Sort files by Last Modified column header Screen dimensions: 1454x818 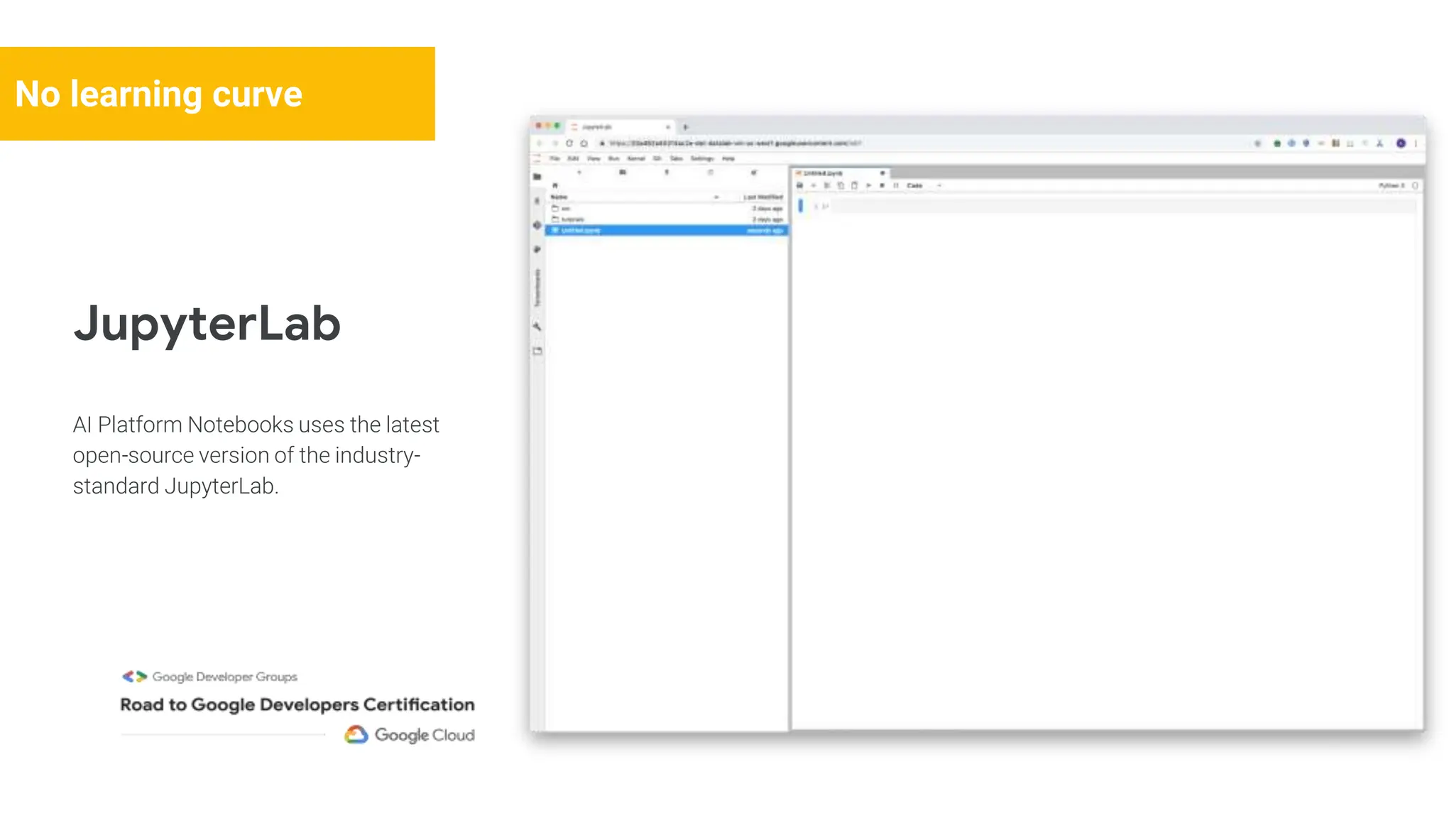coord(763,197)
